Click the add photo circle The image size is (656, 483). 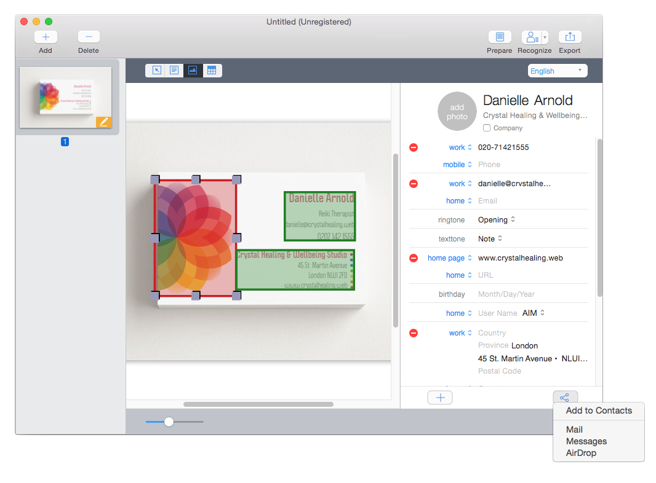pyautogui.click(x=457, y=112)
